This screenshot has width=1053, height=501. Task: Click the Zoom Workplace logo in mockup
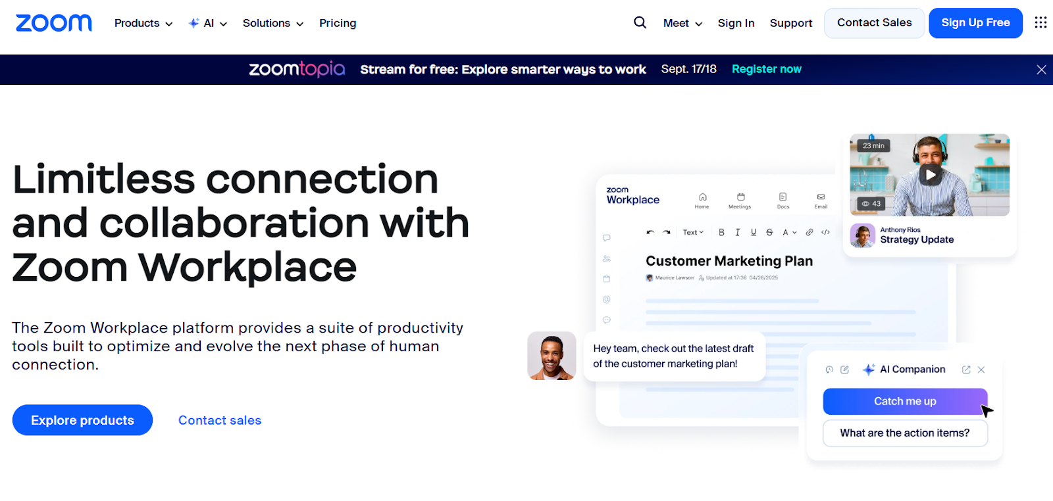tap(632, 196)
